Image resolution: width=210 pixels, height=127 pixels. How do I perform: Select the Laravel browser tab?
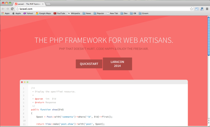click(x=29, y=4)
